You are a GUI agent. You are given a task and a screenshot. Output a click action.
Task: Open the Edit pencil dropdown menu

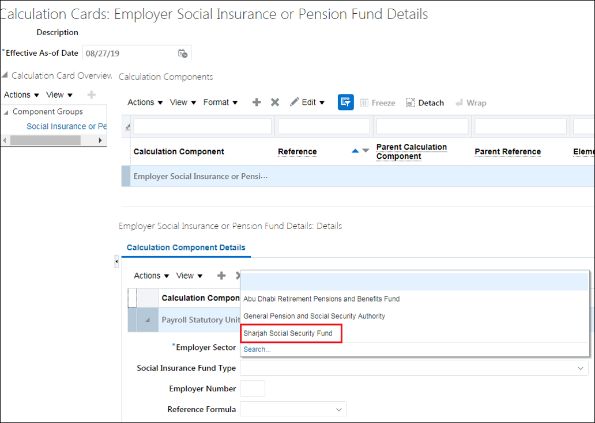(308, 102)
